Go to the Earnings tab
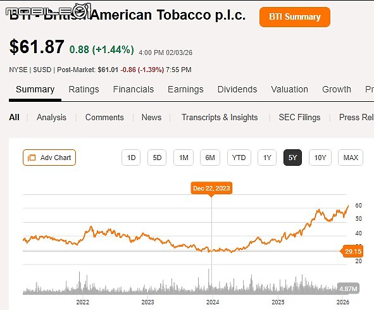The image size is (374, 310). [185, 89]
